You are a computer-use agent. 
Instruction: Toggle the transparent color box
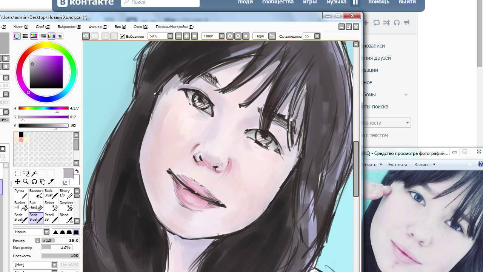(x=65, y=183)
